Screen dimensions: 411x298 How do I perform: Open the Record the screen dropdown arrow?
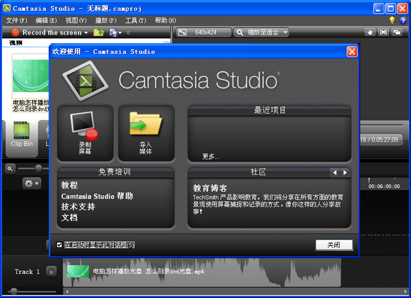tap(86, 33)
